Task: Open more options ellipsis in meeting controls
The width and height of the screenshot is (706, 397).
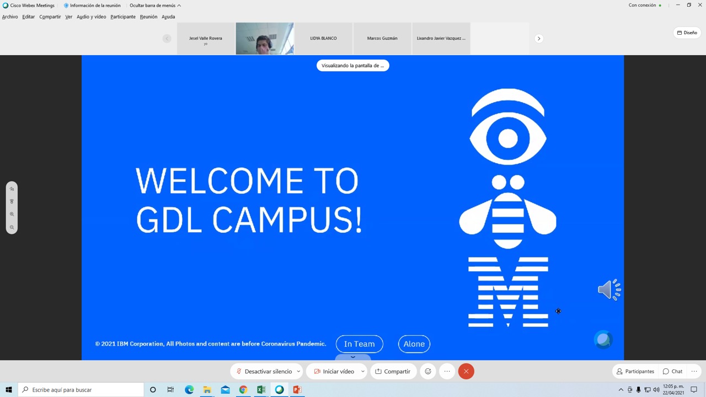Action: point(447,371)
